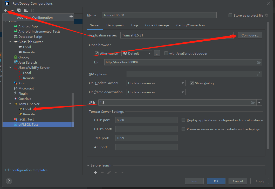Click the Before launch move down arrow

point(122,172)
